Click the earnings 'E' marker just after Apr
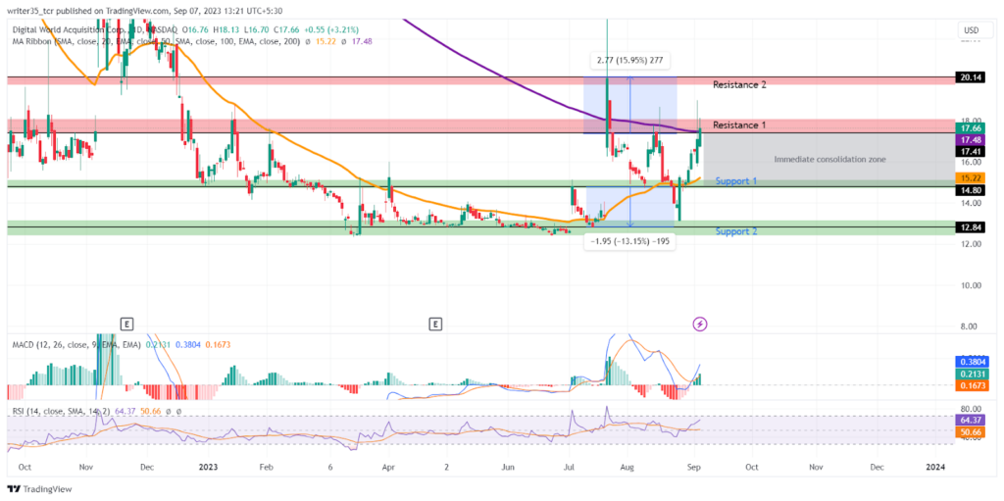 [436, 324]
